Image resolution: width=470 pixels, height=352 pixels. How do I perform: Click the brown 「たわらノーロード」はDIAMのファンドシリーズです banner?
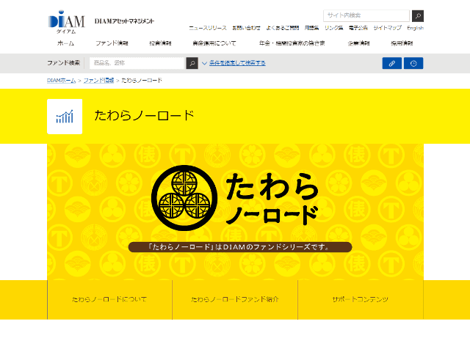[240, 247]
